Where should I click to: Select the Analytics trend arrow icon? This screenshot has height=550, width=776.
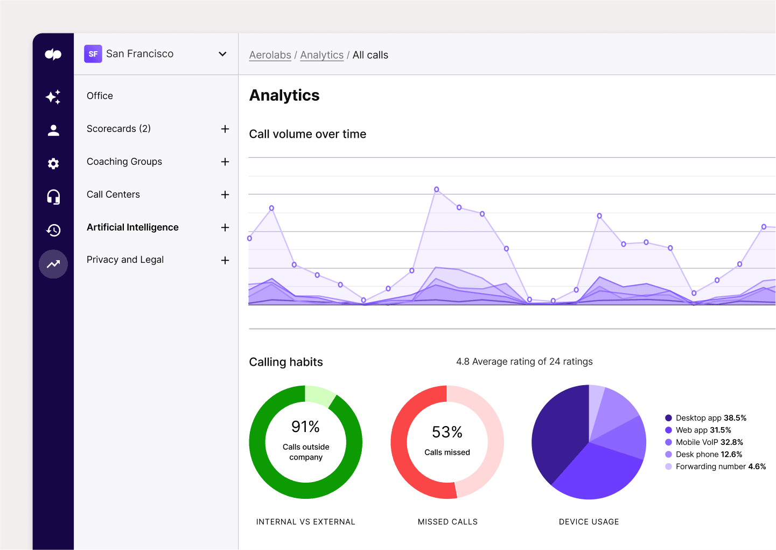coord(53,264)
